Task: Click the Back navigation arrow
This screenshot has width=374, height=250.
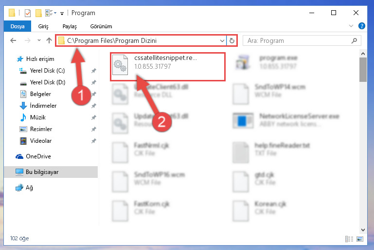Action: pyautogui.click(x=13, y=40)
